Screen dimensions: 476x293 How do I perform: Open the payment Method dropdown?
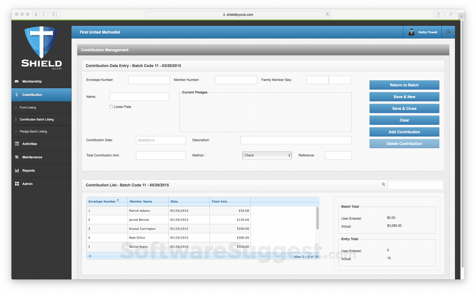tap(267, 155)
